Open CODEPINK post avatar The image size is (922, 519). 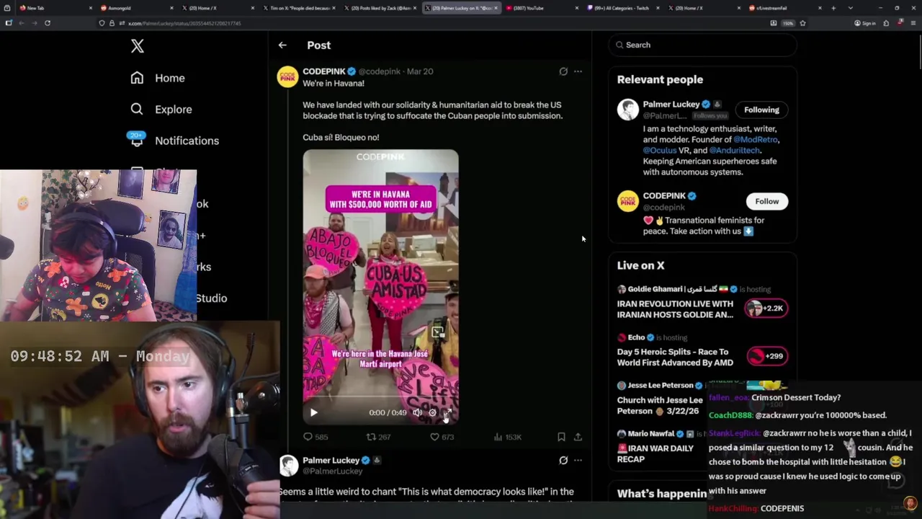pyautogui.click(x=288, y=76)
